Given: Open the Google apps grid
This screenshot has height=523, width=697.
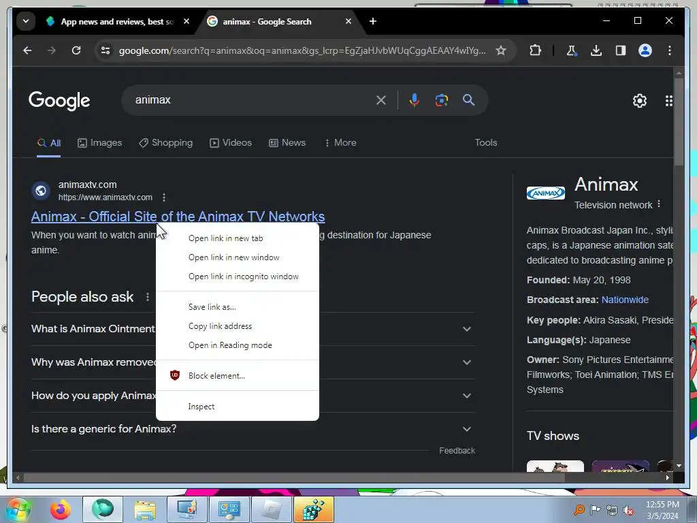Looking at the screenshot, I should tap(668, 101).
